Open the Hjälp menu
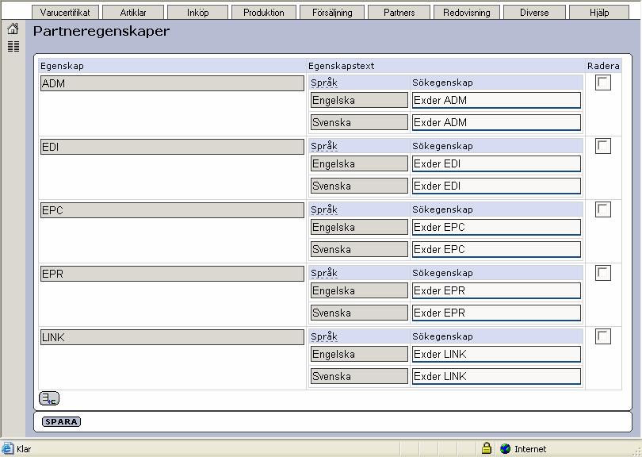This screenshot has width=642, height=457. pos(599,12)
